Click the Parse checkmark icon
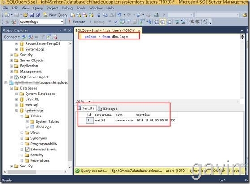250x184 pixels. [116, 22]
